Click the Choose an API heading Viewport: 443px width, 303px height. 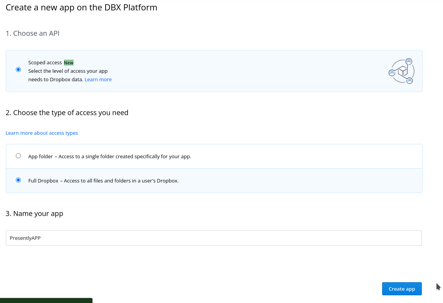click(33, 33)
